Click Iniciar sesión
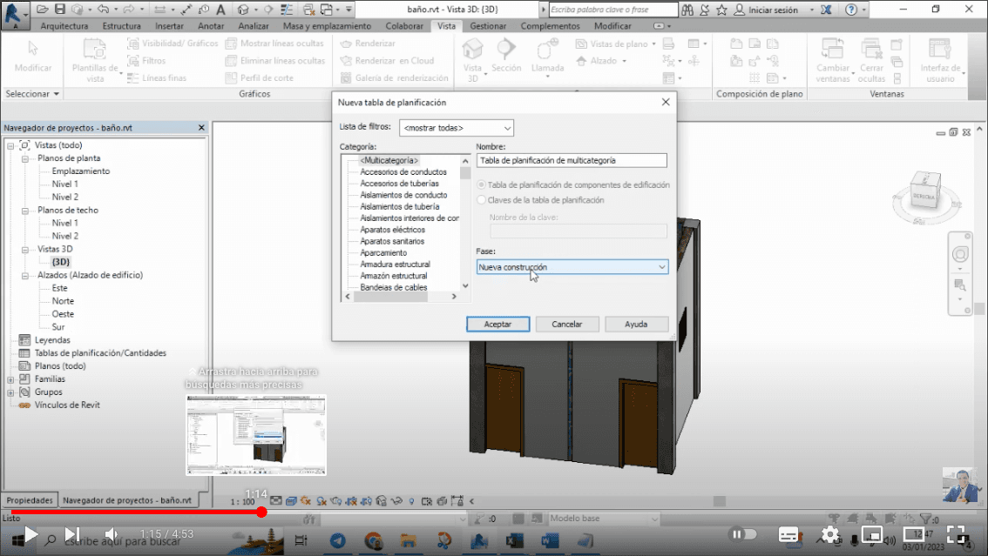 point(766,10)
